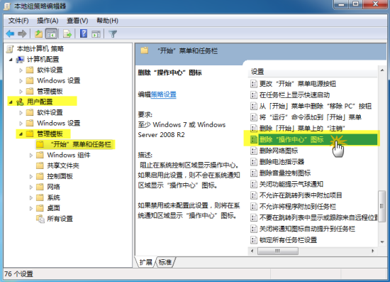
Task: Click the folder icon of 控制面板
Action: click(x=40, y=176)
